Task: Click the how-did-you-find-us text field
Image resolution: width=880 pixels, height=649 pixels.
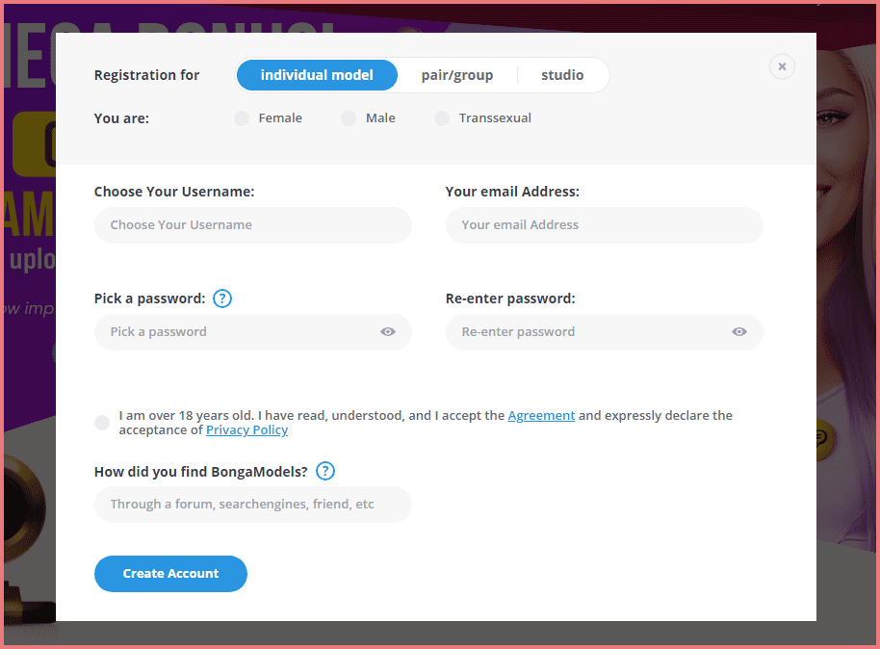Action: click(252, 505)
